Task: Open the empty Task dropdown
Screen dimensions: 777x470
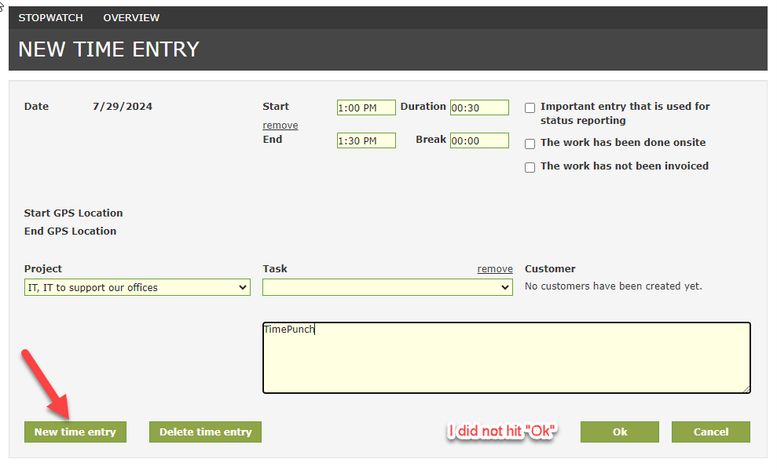Action: pyautogui.click(x=387, y=288)
